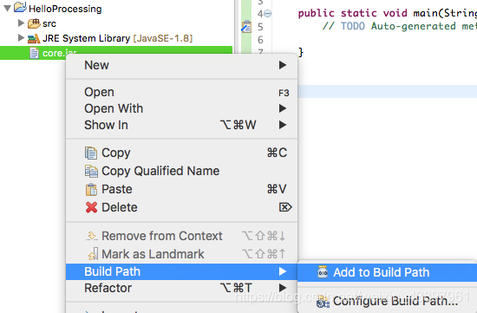
Task: Click the Remove from Context icon
Action: (91, 236)
